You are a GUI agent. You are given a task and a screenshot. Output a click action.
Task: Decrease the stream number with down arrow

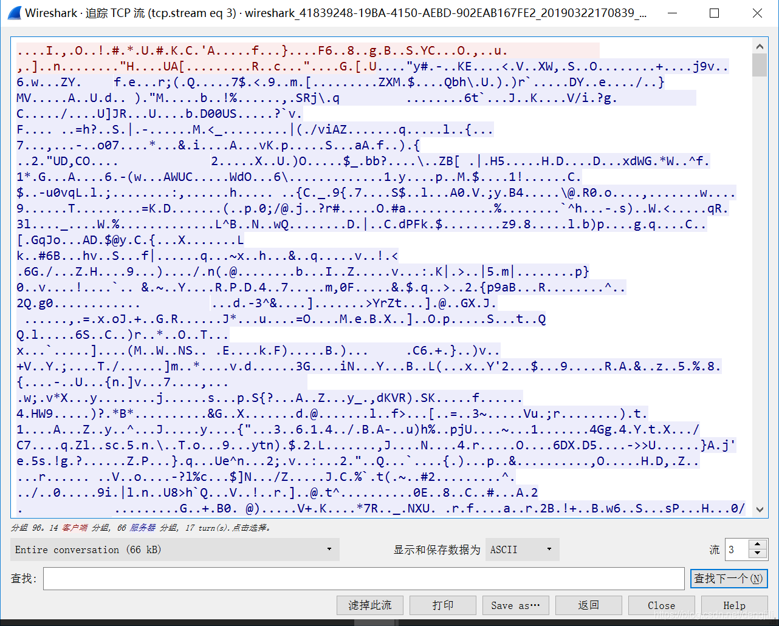point(757,554)
